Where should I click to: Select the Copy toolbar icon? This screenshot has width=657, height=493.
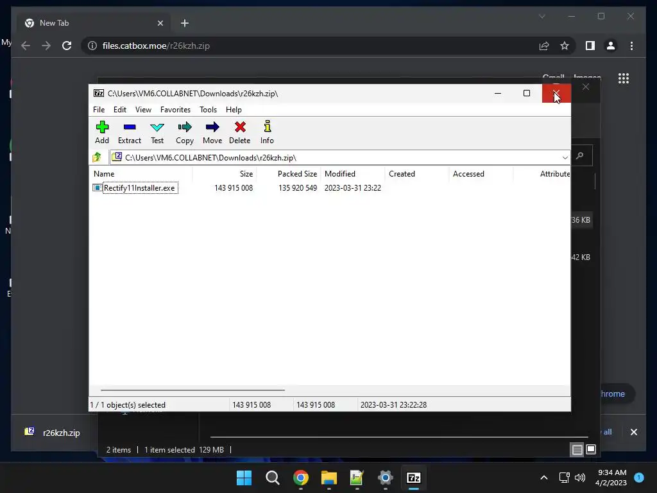point(185,132)
